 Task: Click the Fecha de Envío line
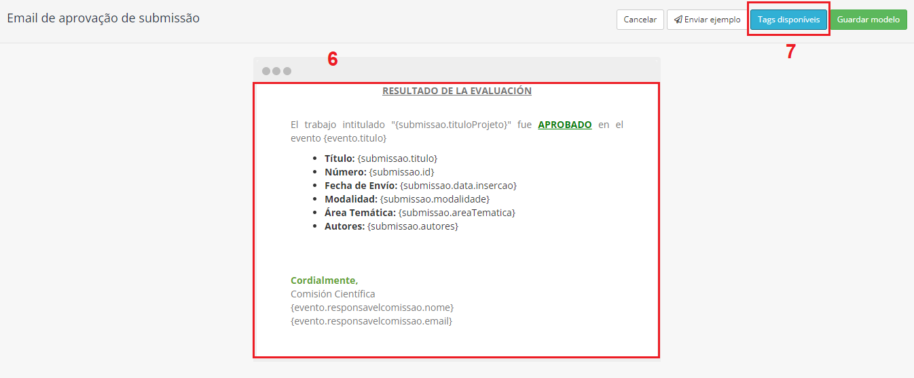pos(421,186)
